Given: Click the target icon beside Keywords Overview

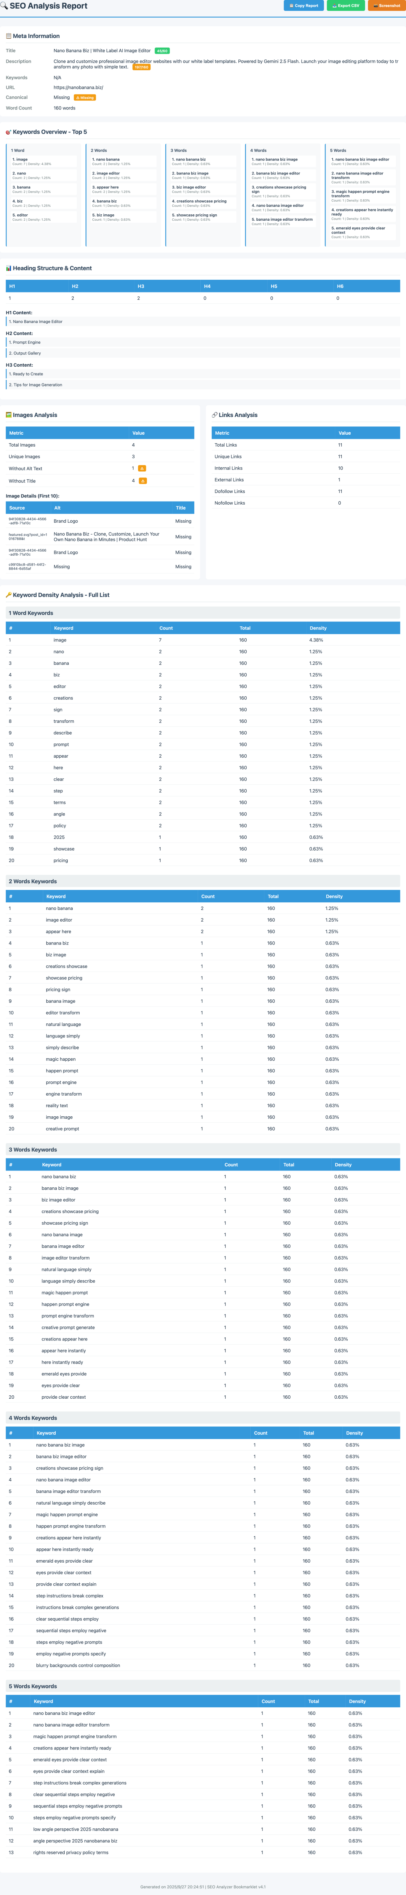Looking at the screenshot, I should click(9, 132).
